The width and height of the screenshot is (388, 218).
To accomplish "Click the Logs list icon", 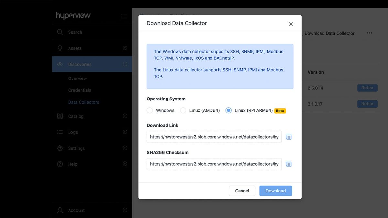I will [x=60, y=132].
